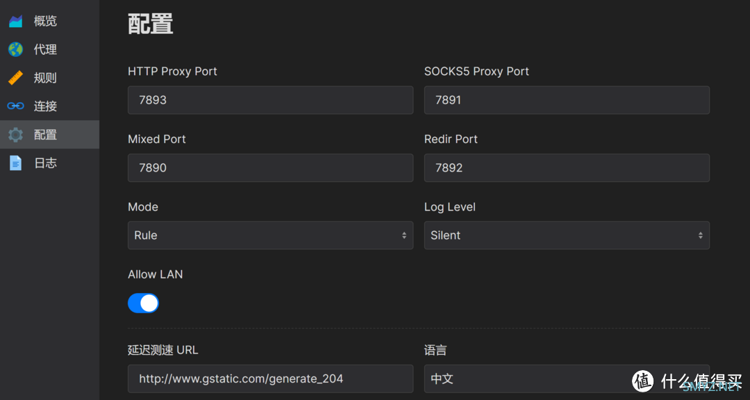This screenshot has width=750, height=400.
Task: Select the Redir Port field 7892
Action: point(567,168)
